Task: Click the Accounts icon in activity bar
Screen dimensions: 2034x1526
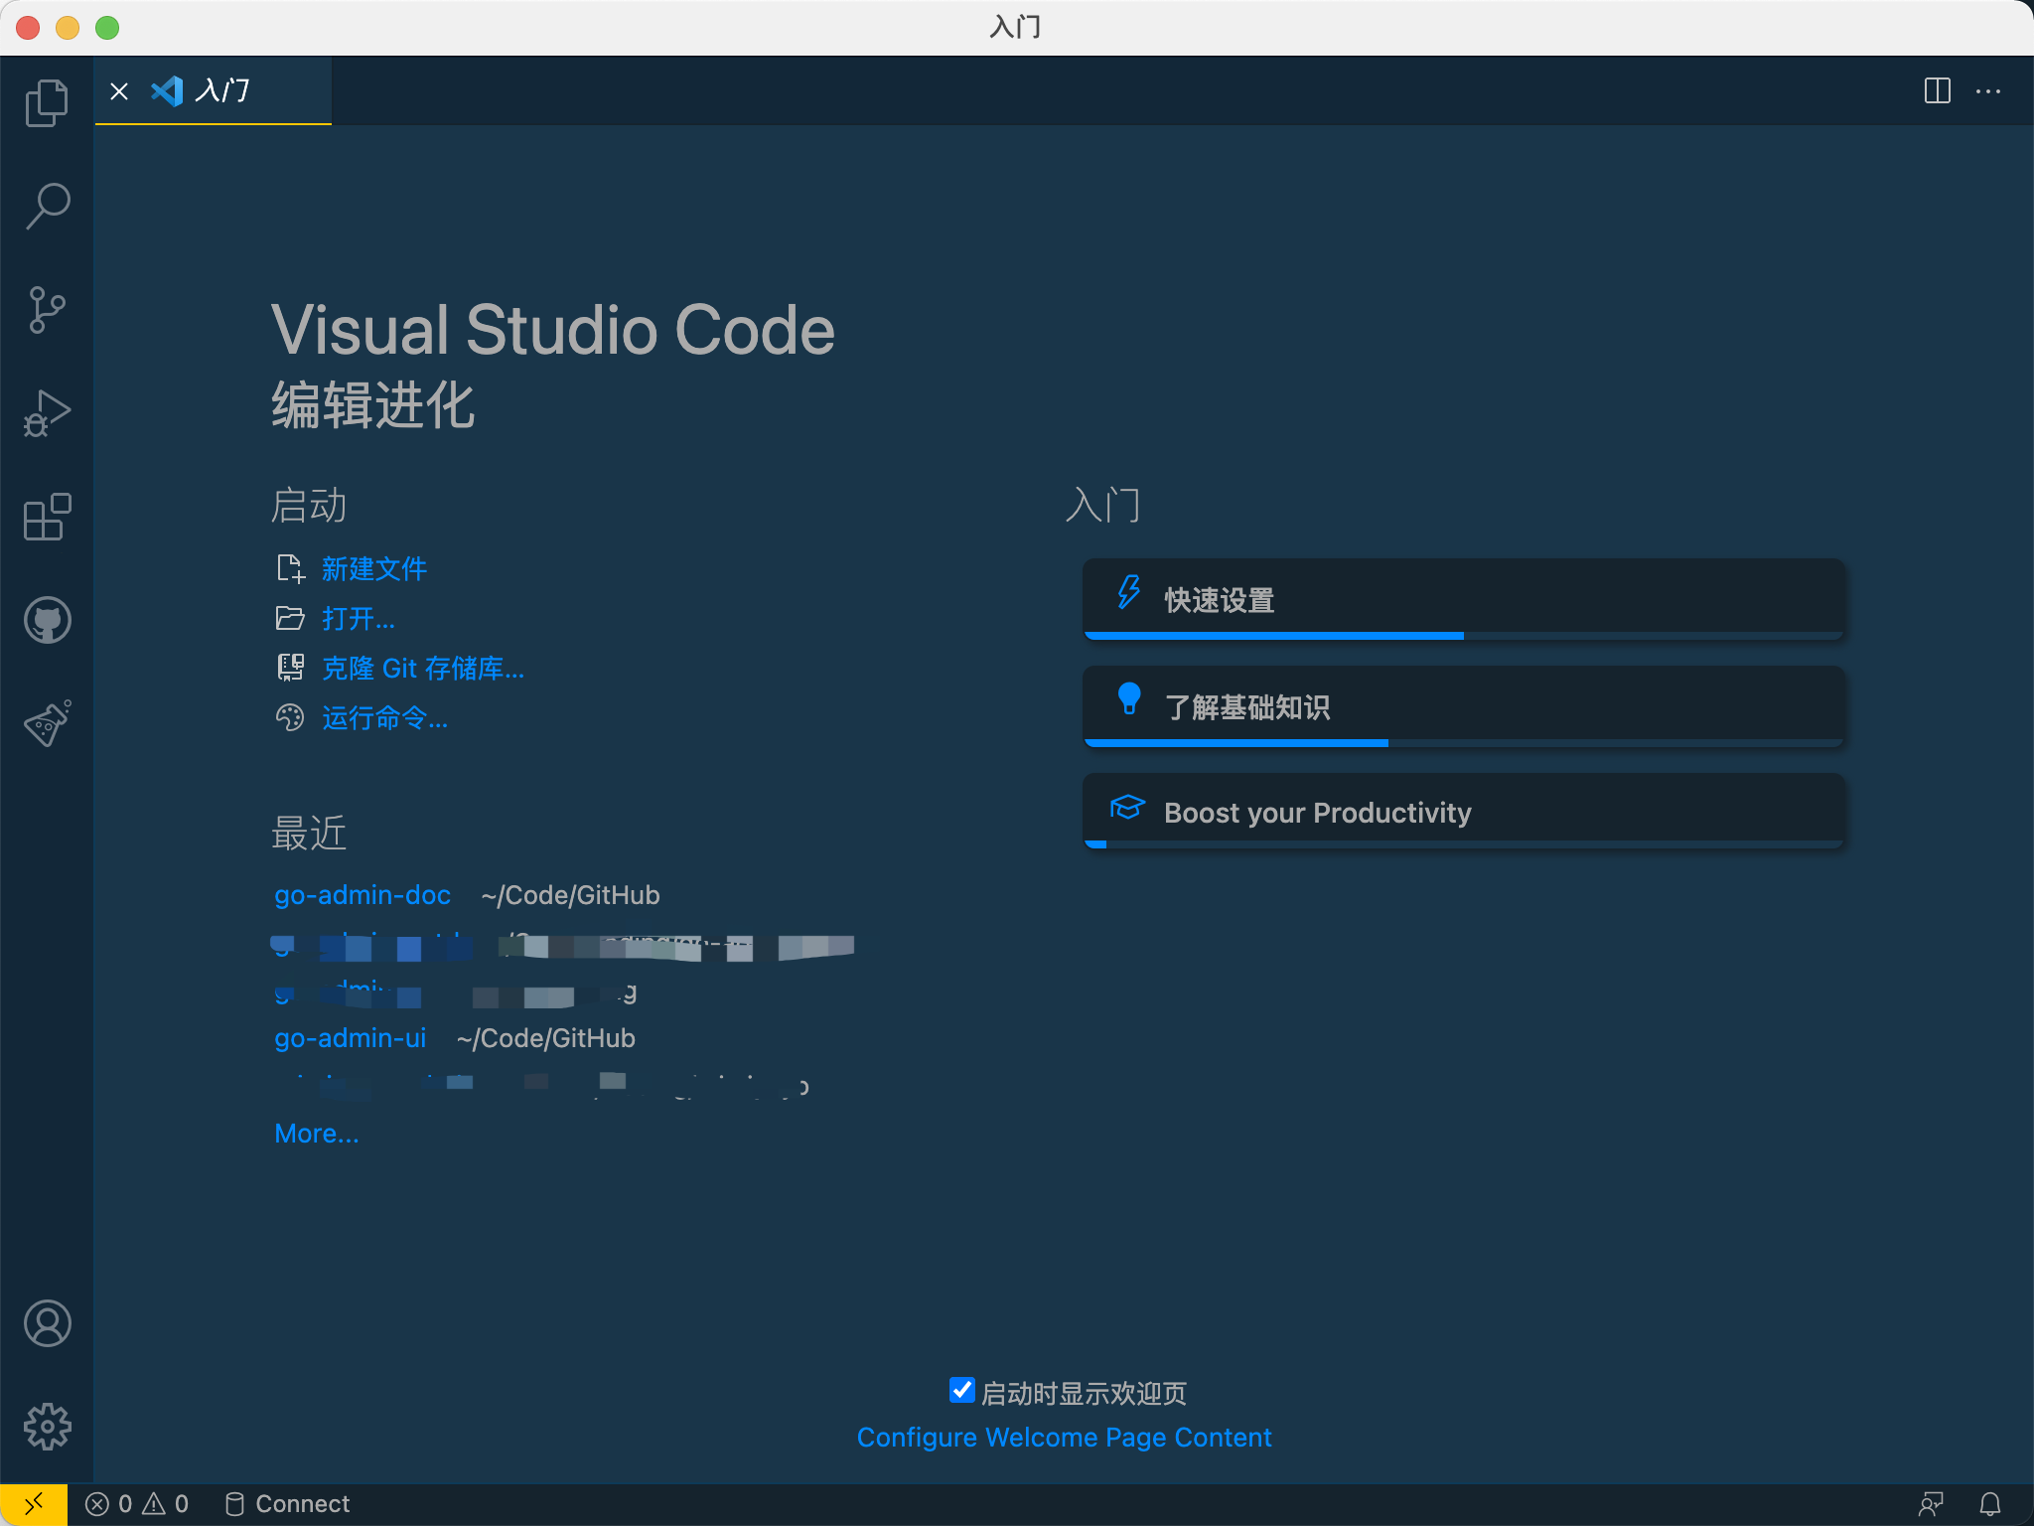Action: click(x=47, y=1323)
